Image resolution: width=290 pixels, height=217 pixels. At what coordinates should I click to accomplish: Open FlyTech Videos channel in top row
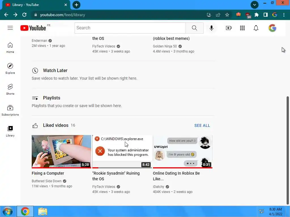[x=104, y=46]
